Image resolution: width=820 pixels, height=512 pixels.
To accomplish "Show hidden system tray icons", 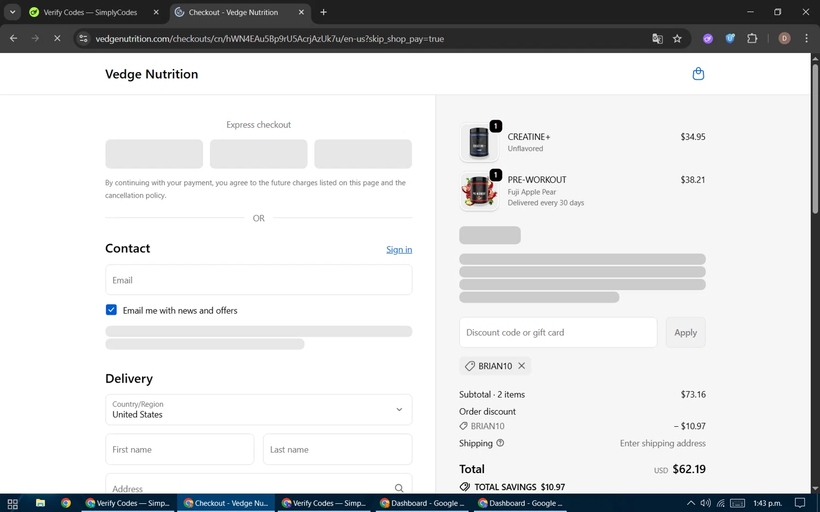I will click(691, 503).
